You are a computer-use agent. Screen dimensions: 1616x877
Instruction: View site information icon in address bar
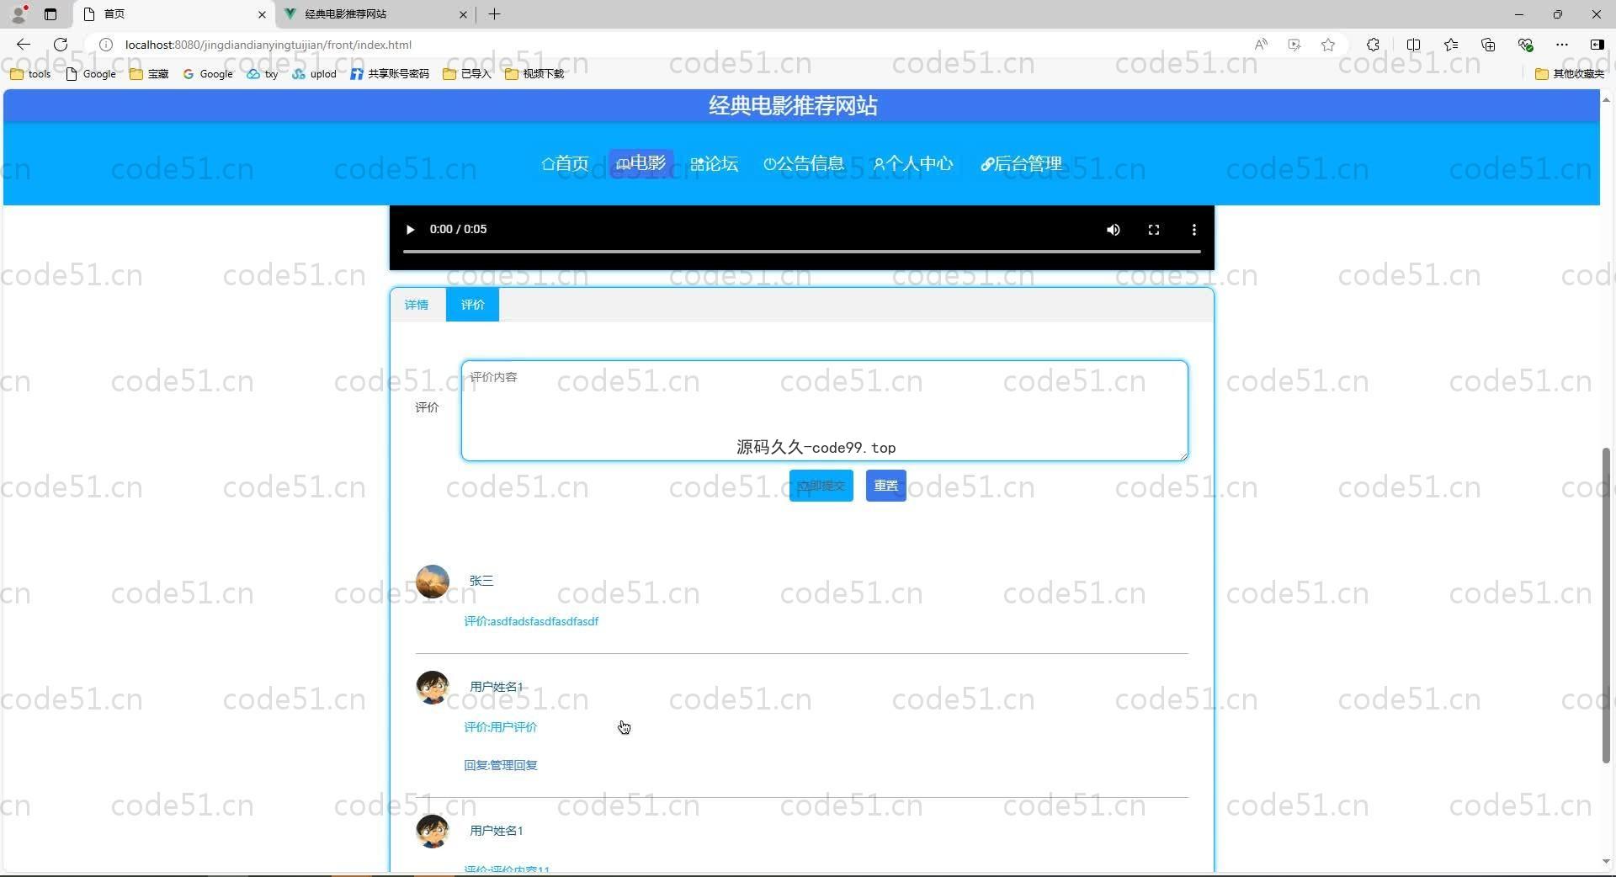tap(106, 45)
